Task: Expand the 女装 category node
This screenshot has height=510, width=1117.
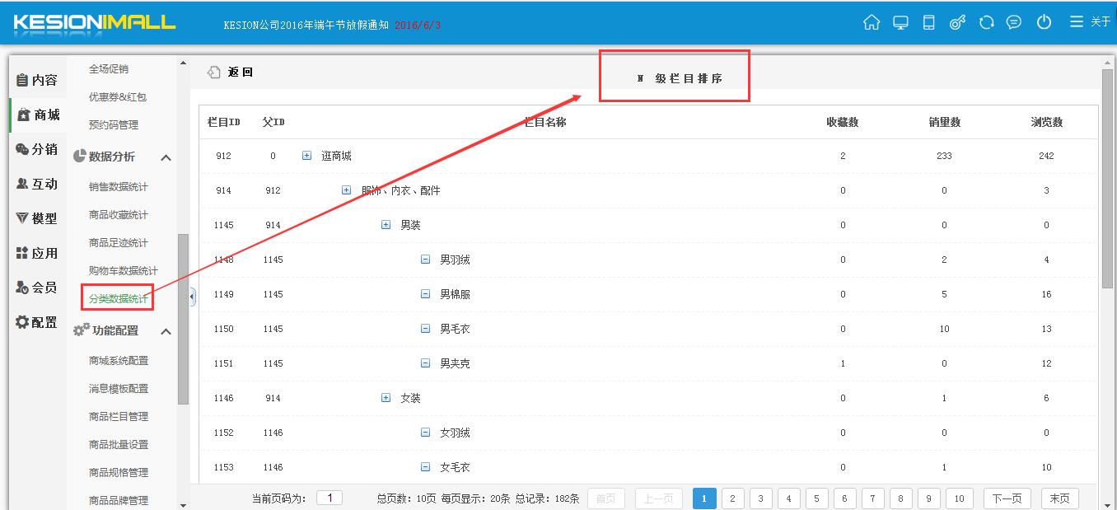Action: pyautogui.click(x=386, y=398)
